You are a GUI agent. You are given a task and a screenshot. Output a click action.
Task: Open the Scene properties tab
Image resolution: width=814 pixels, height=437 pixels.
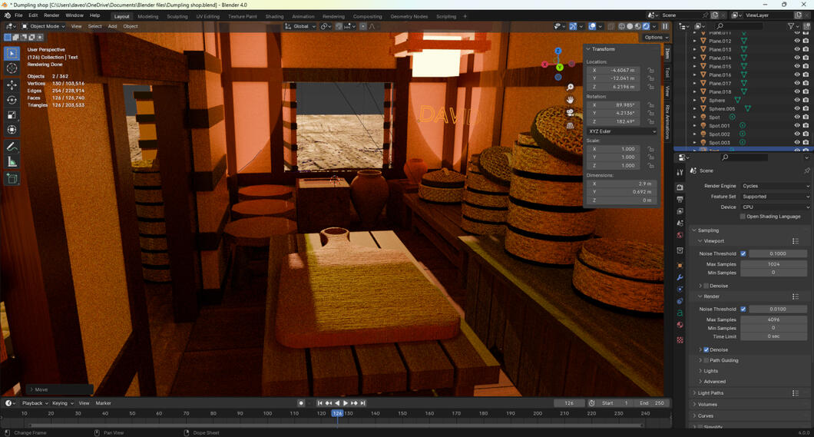(680, 223)
